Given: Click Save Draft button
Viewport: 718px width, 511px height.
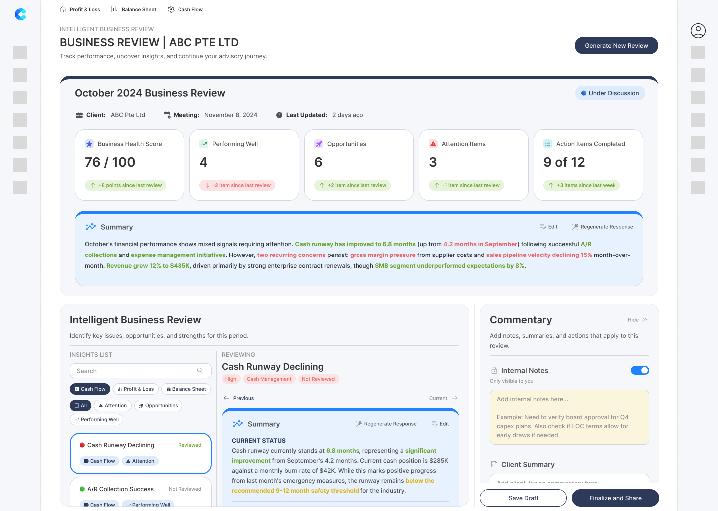Looking at the screenshot, I should [523, 498].
